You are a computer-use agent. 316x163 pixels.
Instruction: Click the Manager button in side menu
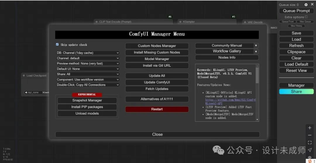click(296, 85)
